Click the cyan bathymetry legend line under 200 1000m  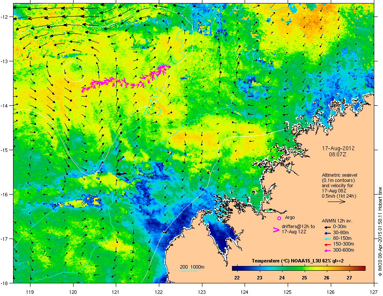(x=189, y=271)
